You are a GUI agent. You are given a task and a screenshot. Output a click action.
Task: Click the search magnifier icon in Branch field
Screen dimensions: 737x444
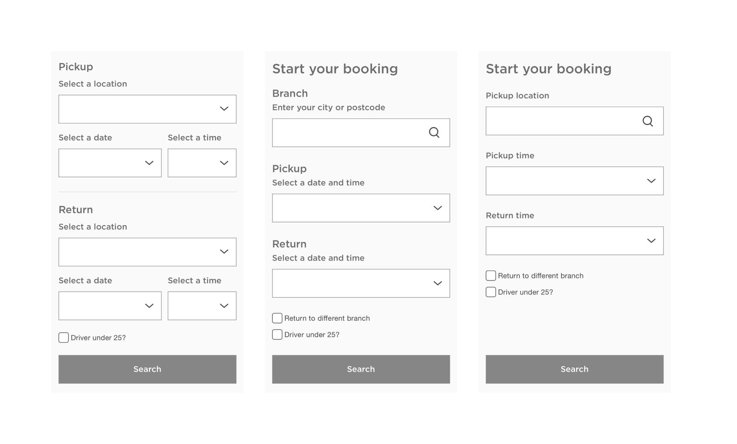(434, 133)
